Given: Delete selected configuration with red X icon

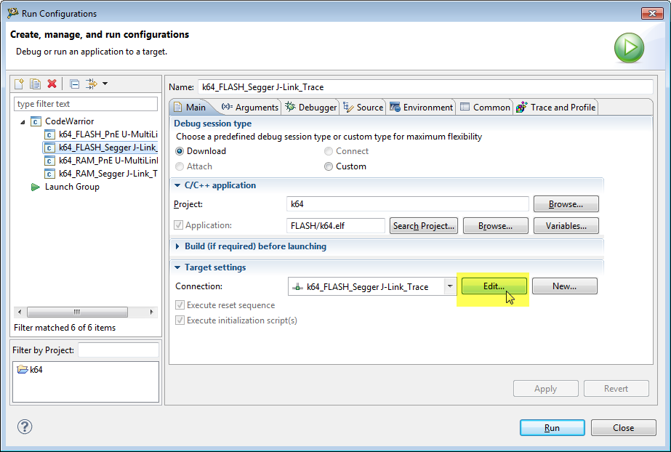Looking at the screenshot, I should click(52, 84).
